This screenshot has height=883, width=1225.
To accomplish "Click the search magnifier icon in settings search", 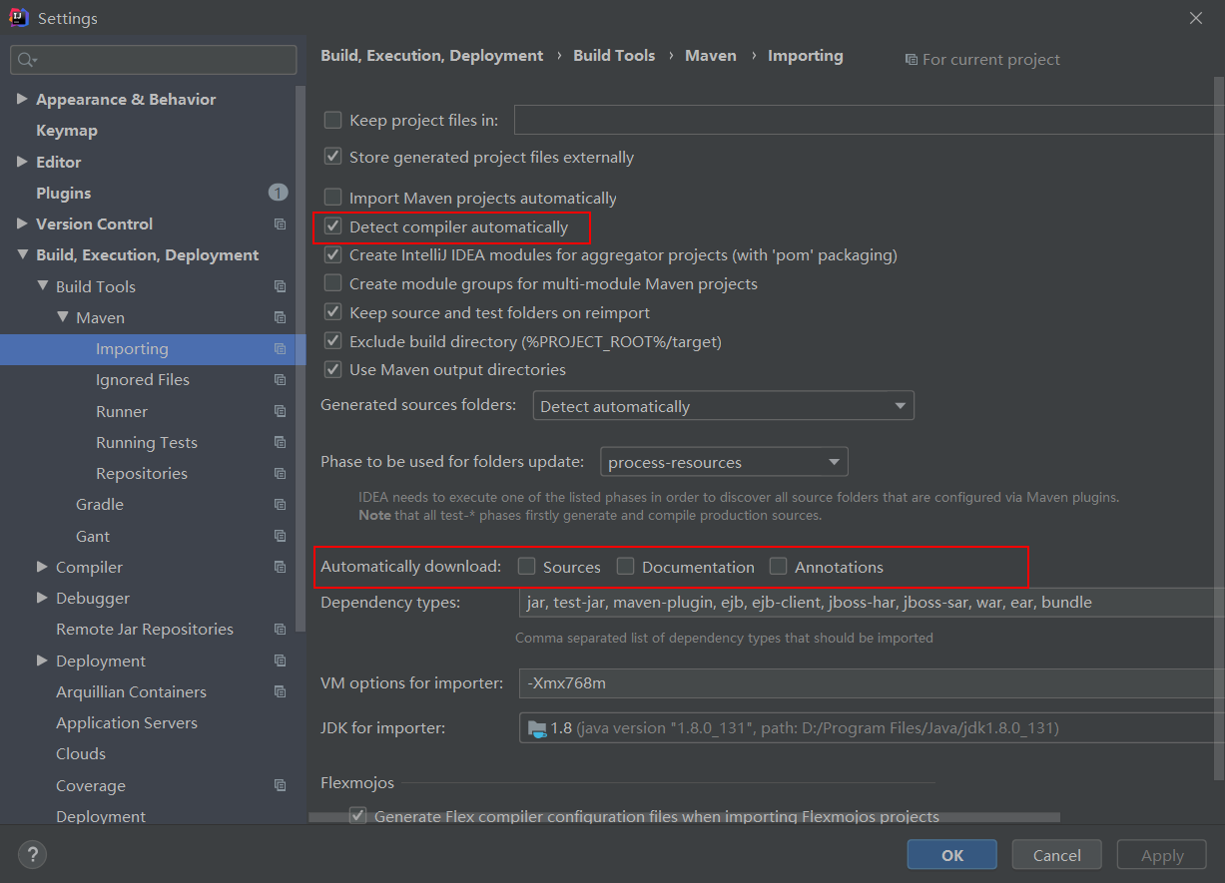I will click(x=27, y=60).
